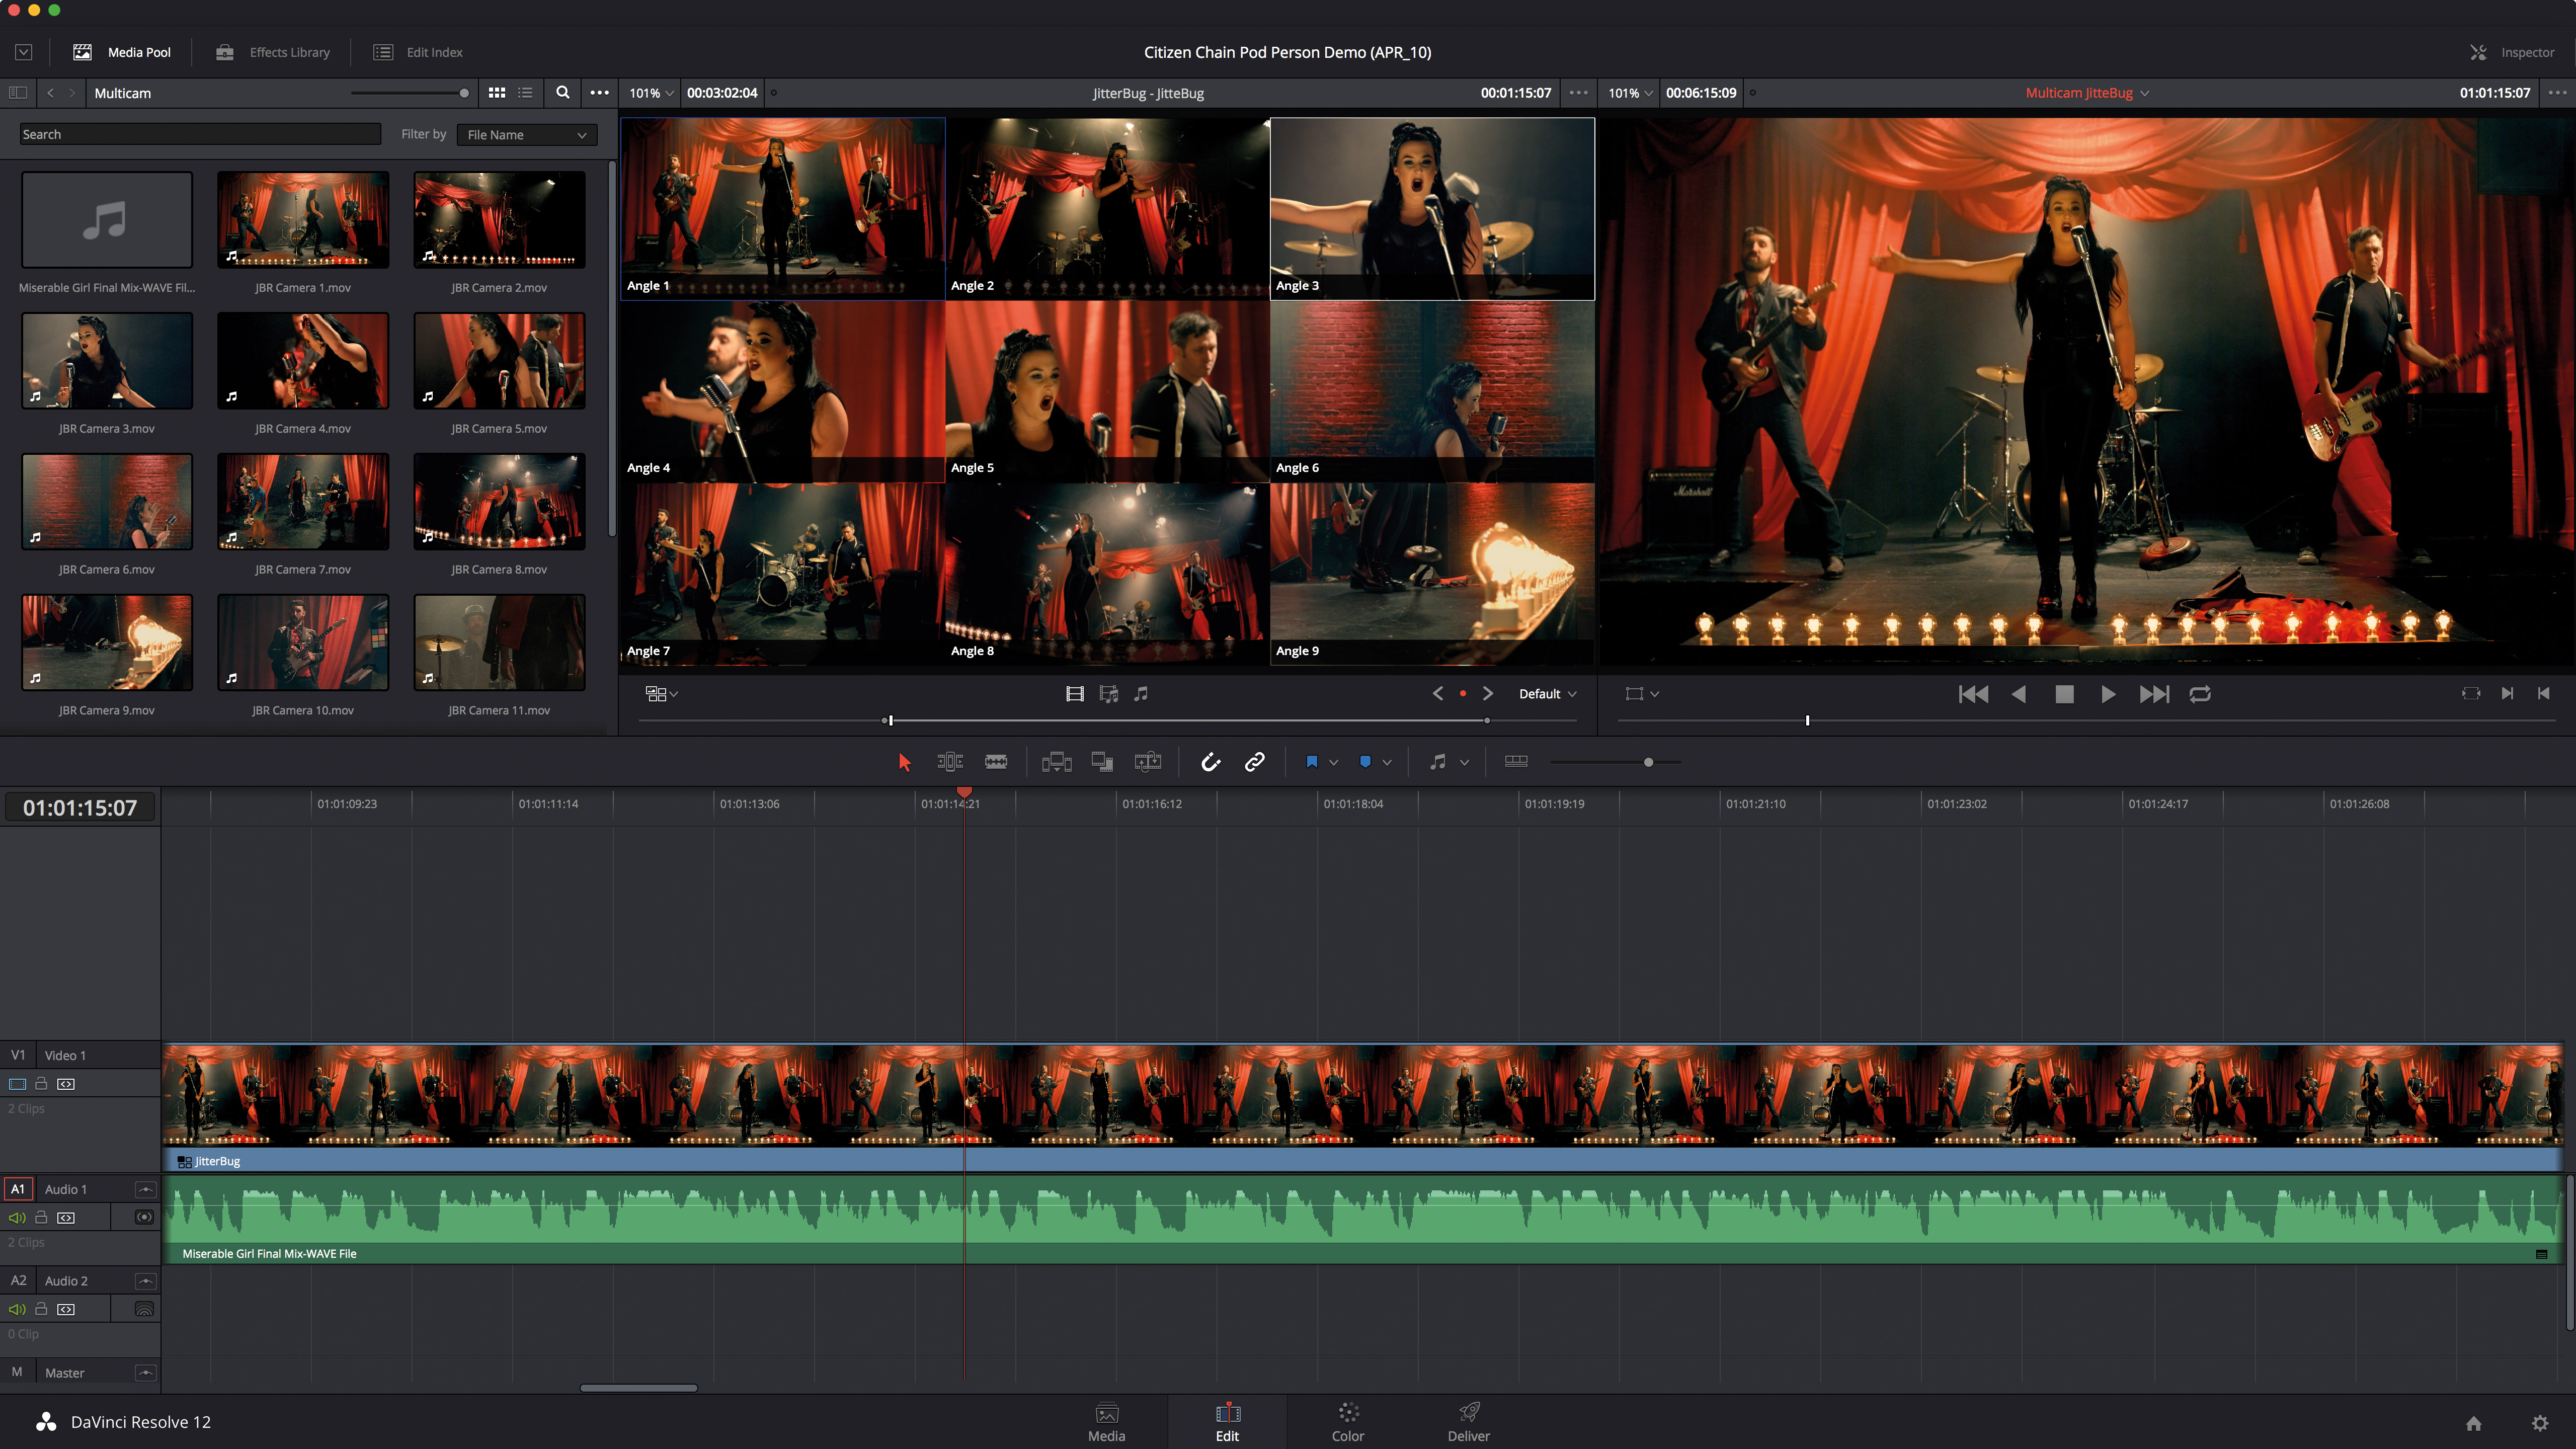Open the Inspector panel
The image size is (2576, 1449).
[2516, 52]
